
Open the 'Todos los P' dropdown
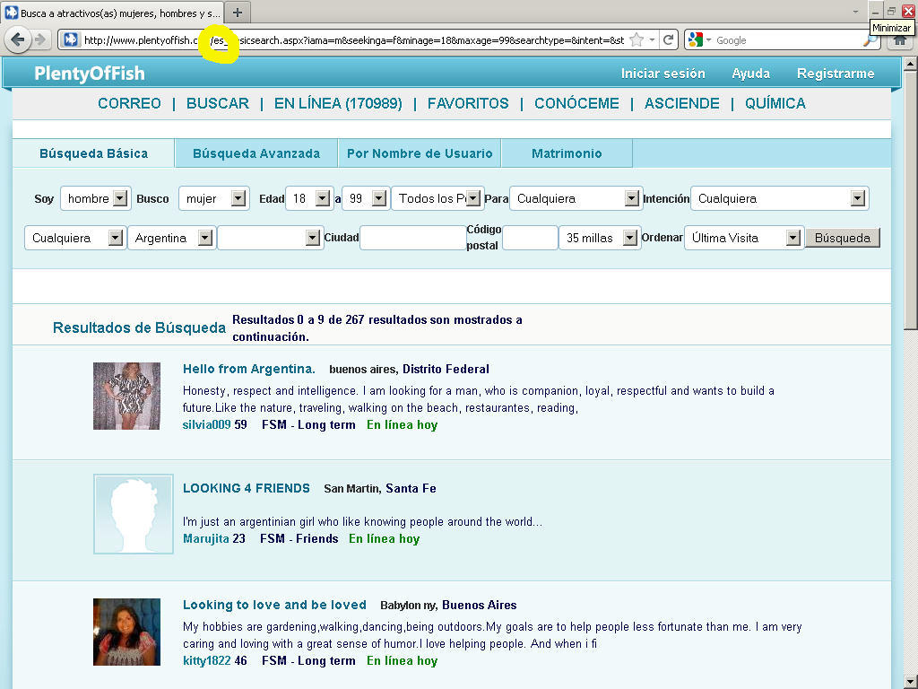[437, 198]
